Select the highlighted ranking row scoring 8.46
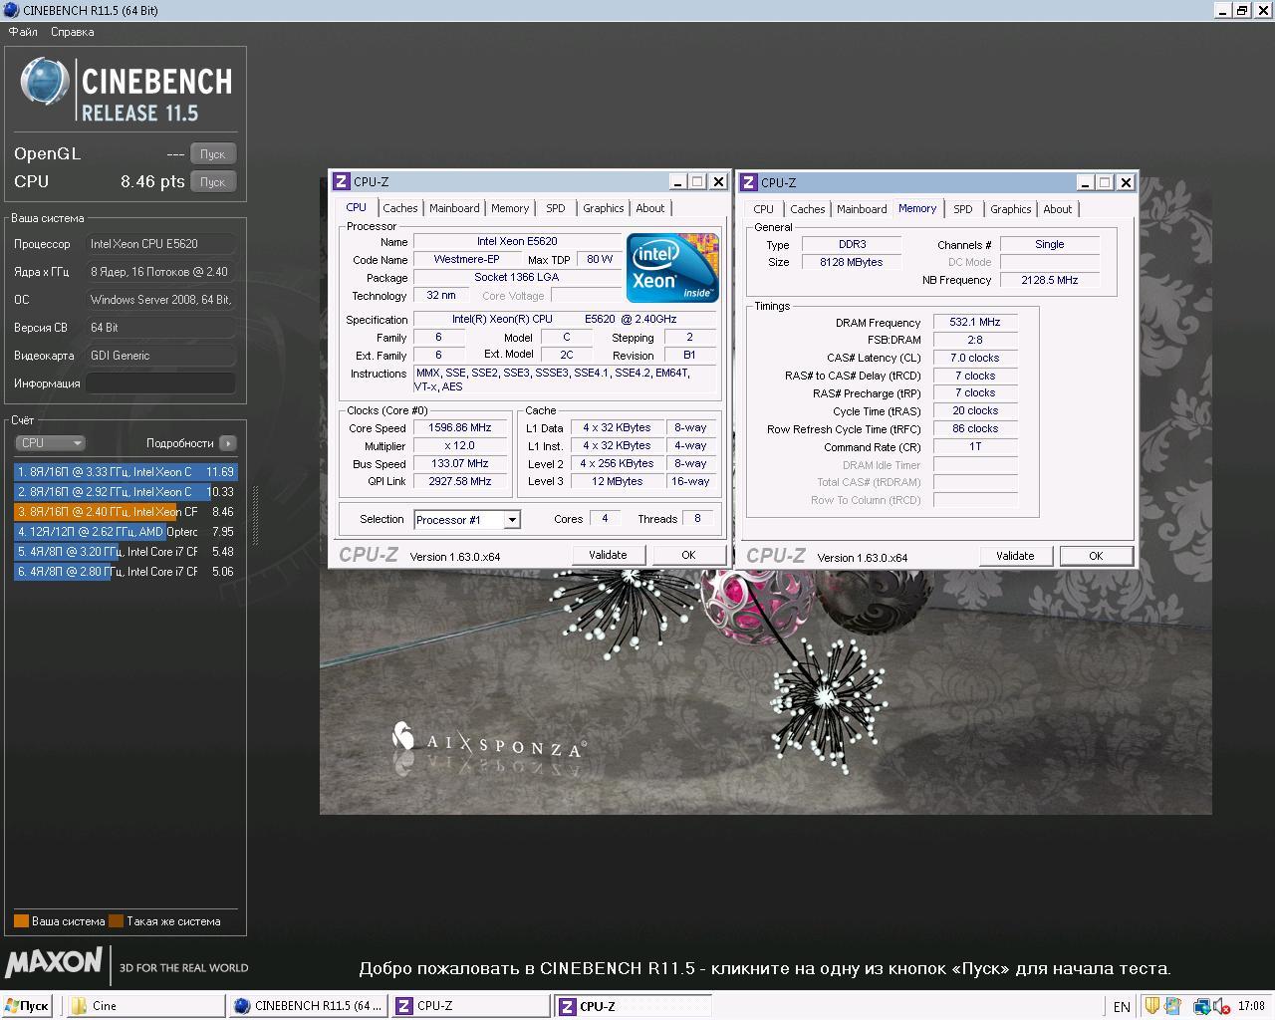Screen dimensions: 1275x1020 (x=126, y=512)
